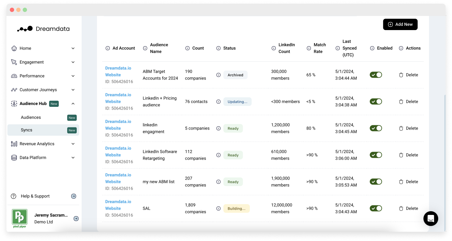The height and width of the screenshot is (241, 452).
Task: Open the chat widget bubble
Action: tap(431, 219)
